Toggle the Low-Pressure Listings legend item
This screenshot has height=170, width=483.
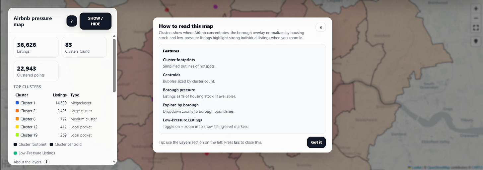(34, 153)
